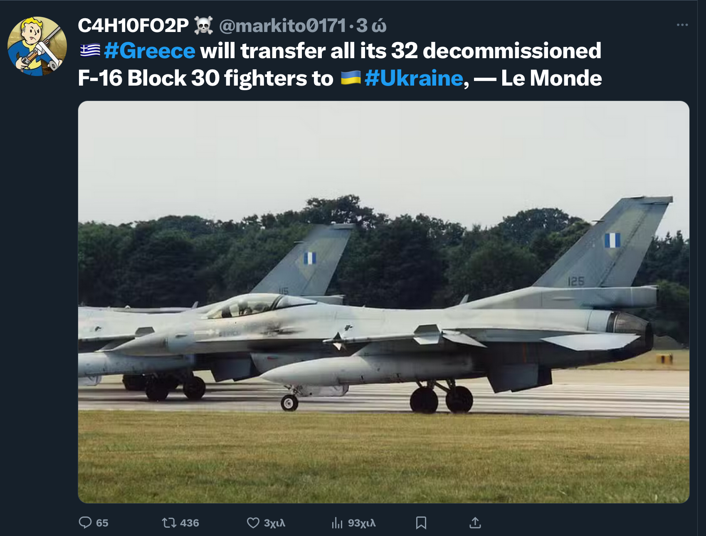Bookmark this tweet
The height and width of the screenshot is (536, 706).
[x=421, y=523]
